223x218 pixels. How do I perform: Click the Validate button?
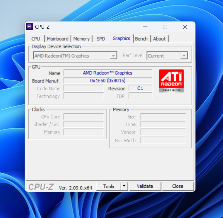(145, 186)
